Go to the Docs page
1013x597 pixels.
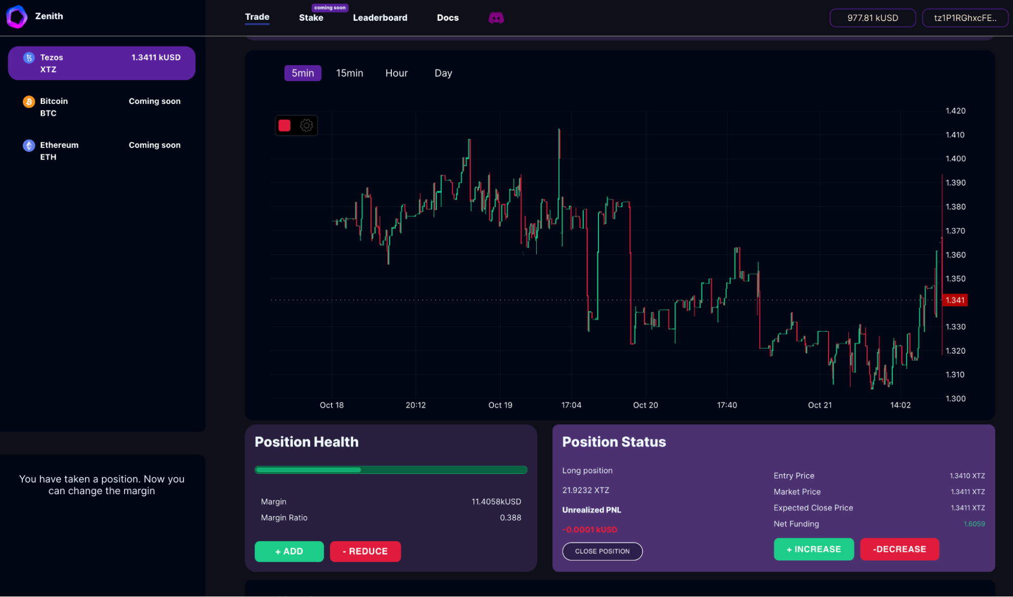pyautogui.click(x=447, y=18)
